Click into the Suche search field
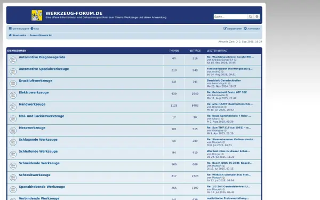The height and width of the screenshot is (200, 320). (x=230, y=17)
